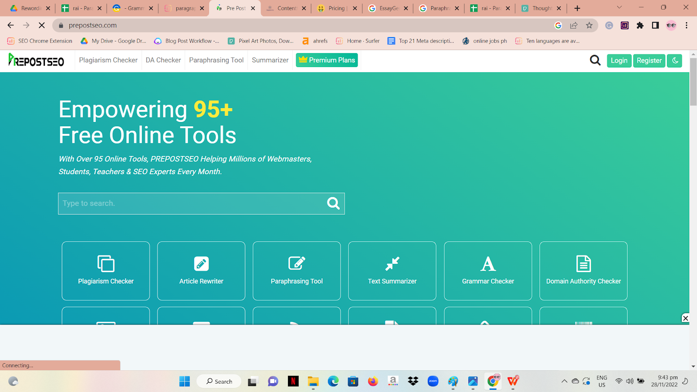
Task: Open volume settings in the system tray
Action: pyautogui.click(x=629, y=381)
